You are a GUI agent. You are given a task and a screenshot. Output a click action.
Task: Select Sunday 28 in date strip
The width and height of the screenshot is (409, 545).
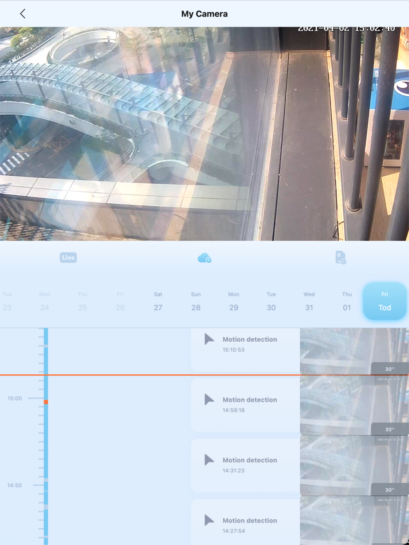pos(196,302)
